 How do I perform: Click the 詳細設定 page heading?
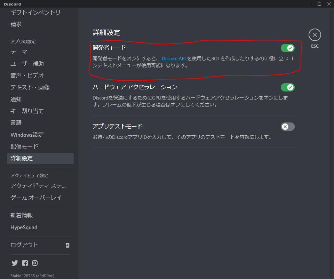106,33
